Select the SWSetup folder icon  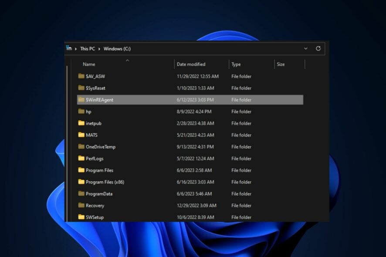point(81,217)
